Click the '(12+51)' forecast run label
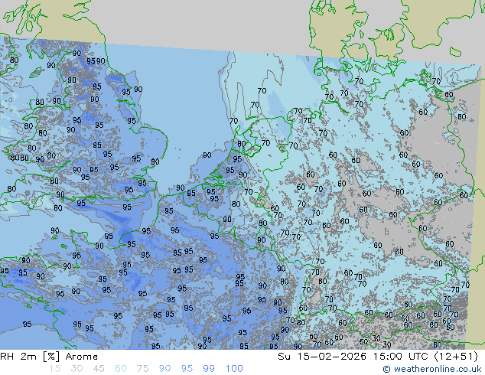Screen dimensions: 485x375 coord(456,357)
